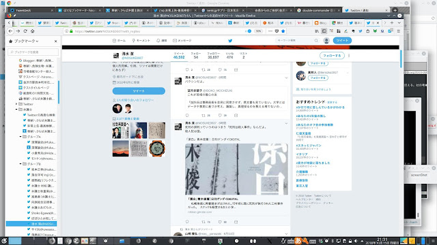
Task: Go back using Firefox back arrow
Action: tap(10, 31)
